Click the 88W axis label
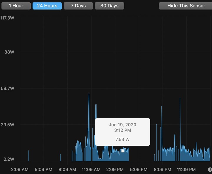212x174 pixels. coord(9,52)
